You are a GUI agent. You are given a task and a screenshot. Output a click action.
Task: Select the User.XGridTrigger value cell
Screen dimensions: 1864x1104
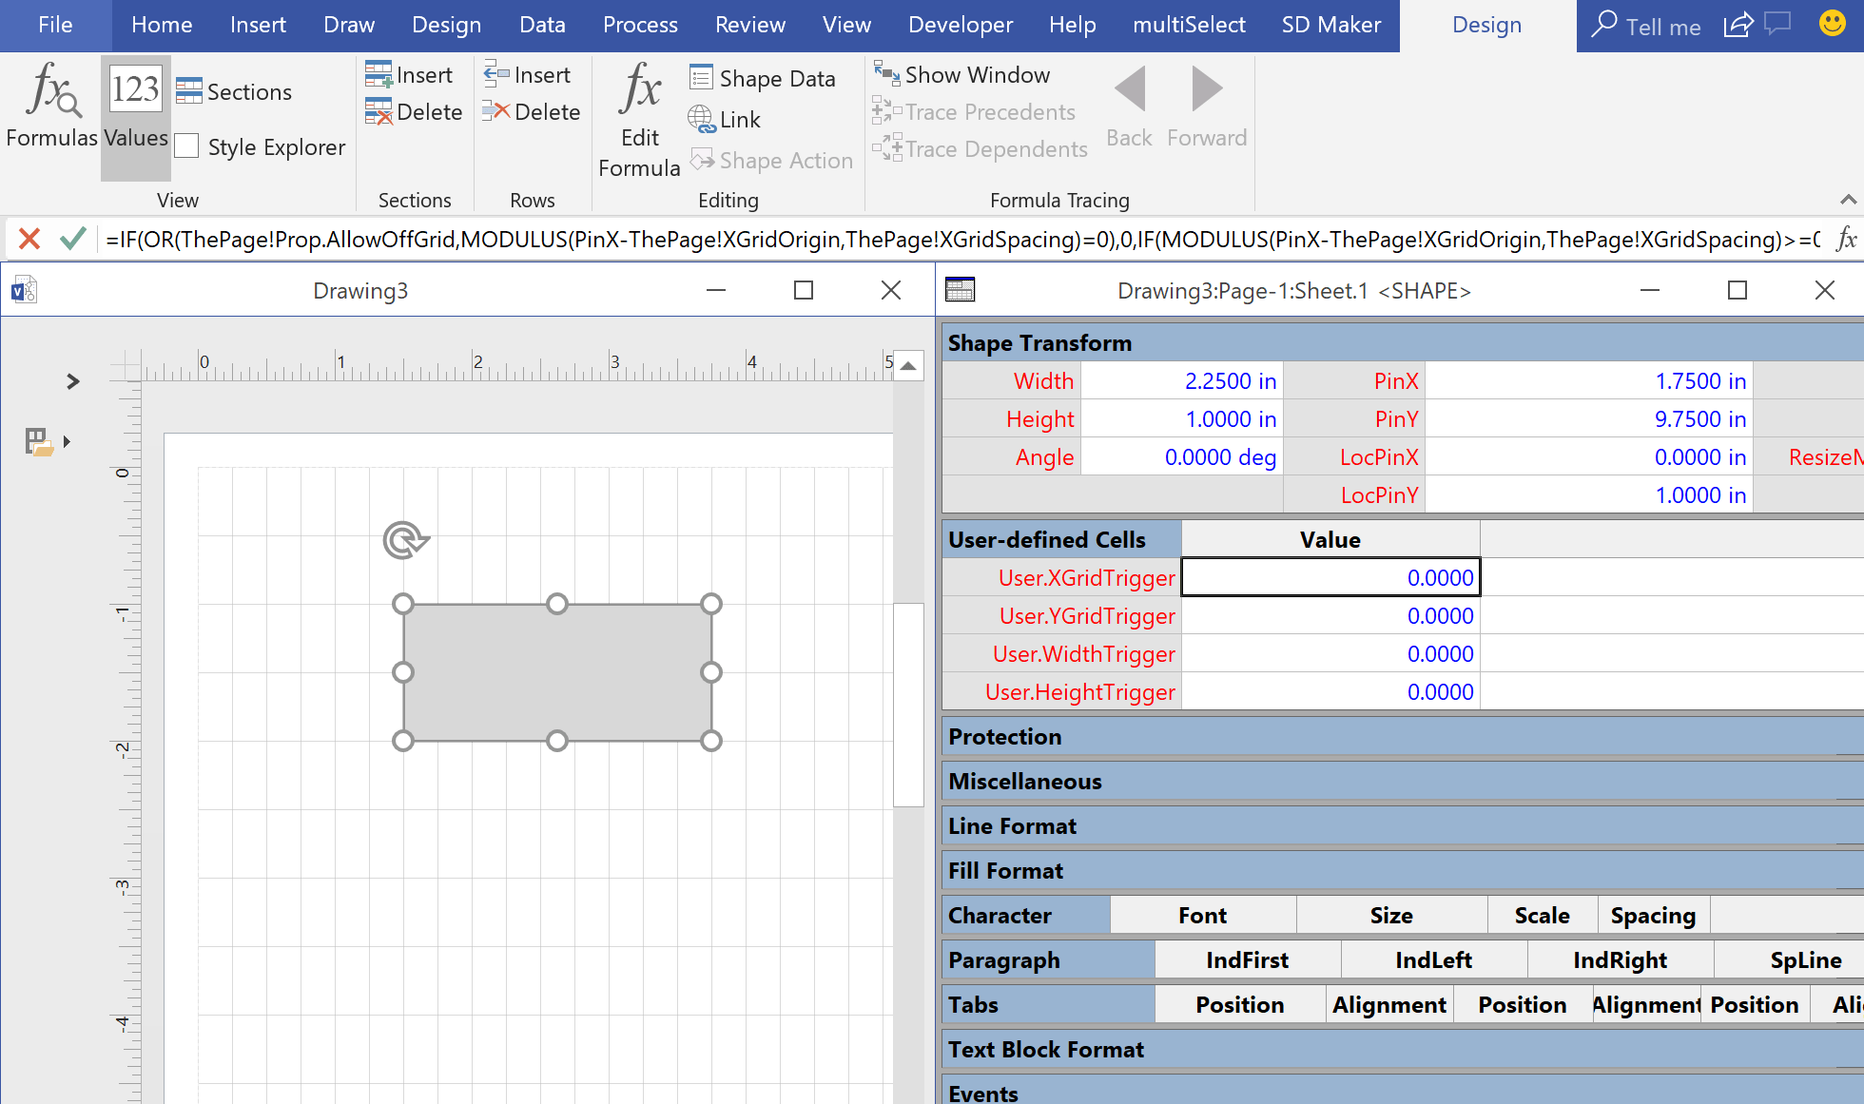tap(1330, 577)
